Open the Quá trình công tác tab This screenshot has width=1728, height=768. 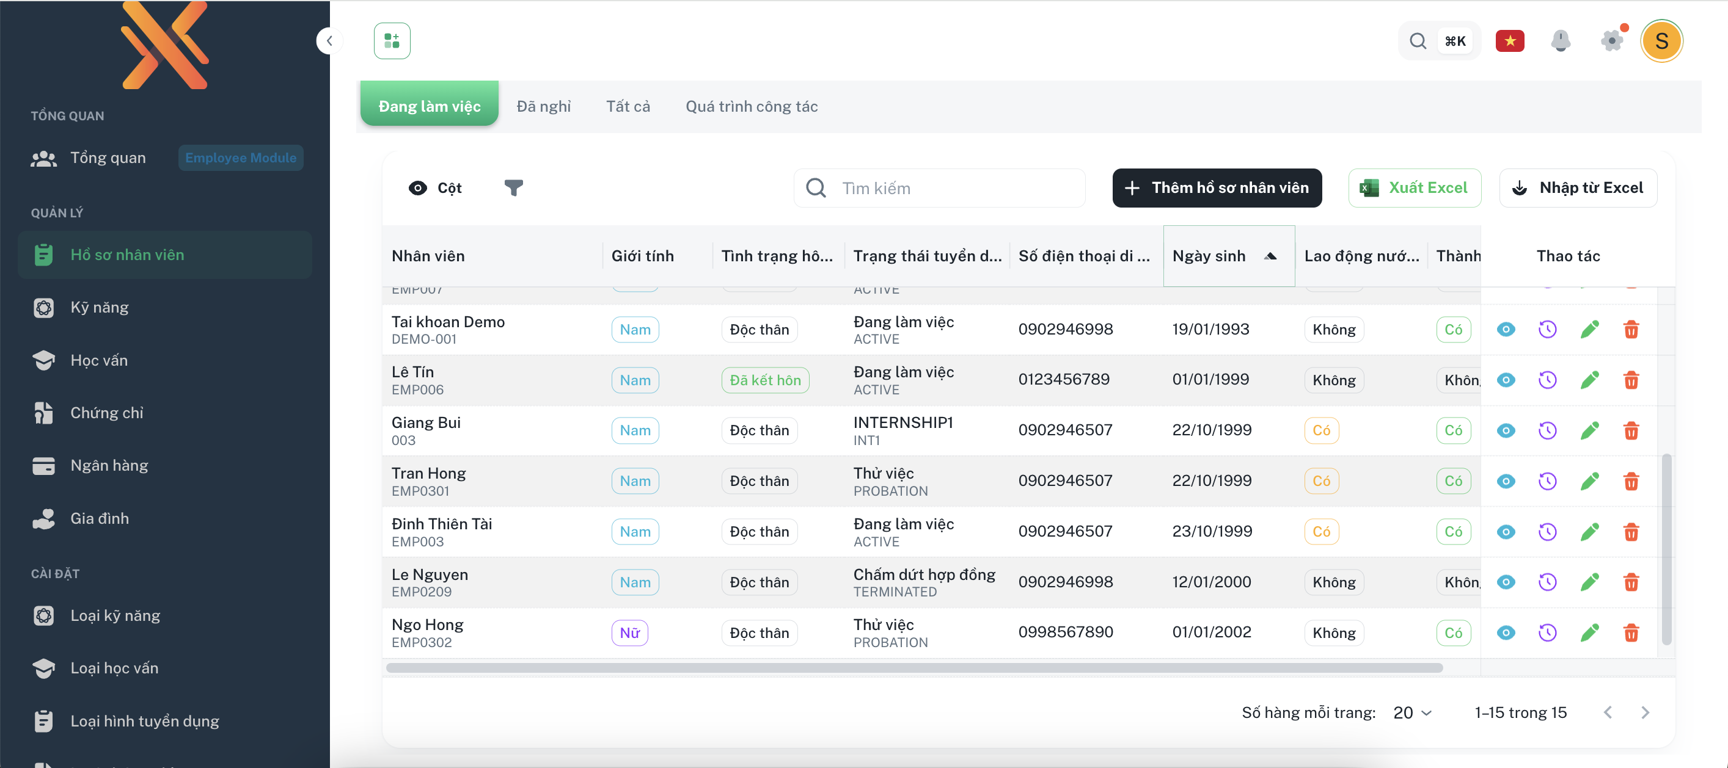(752, 106)
